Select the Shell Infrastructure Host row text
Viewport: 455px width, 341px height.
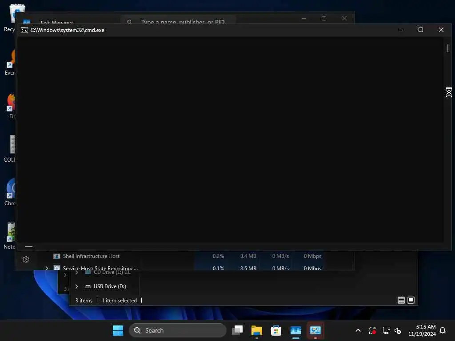(x=91, y=256)
